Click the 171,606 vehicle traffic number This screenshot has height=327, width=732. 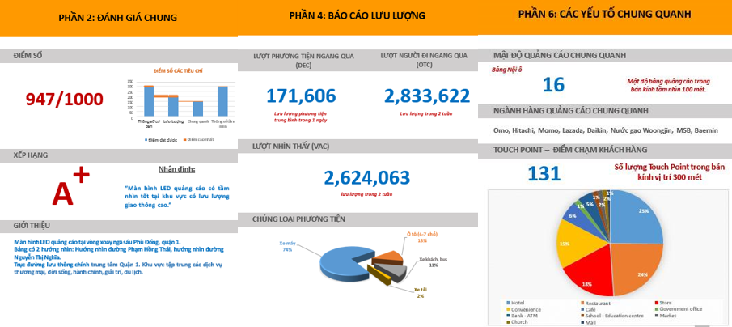pos(301,96)
